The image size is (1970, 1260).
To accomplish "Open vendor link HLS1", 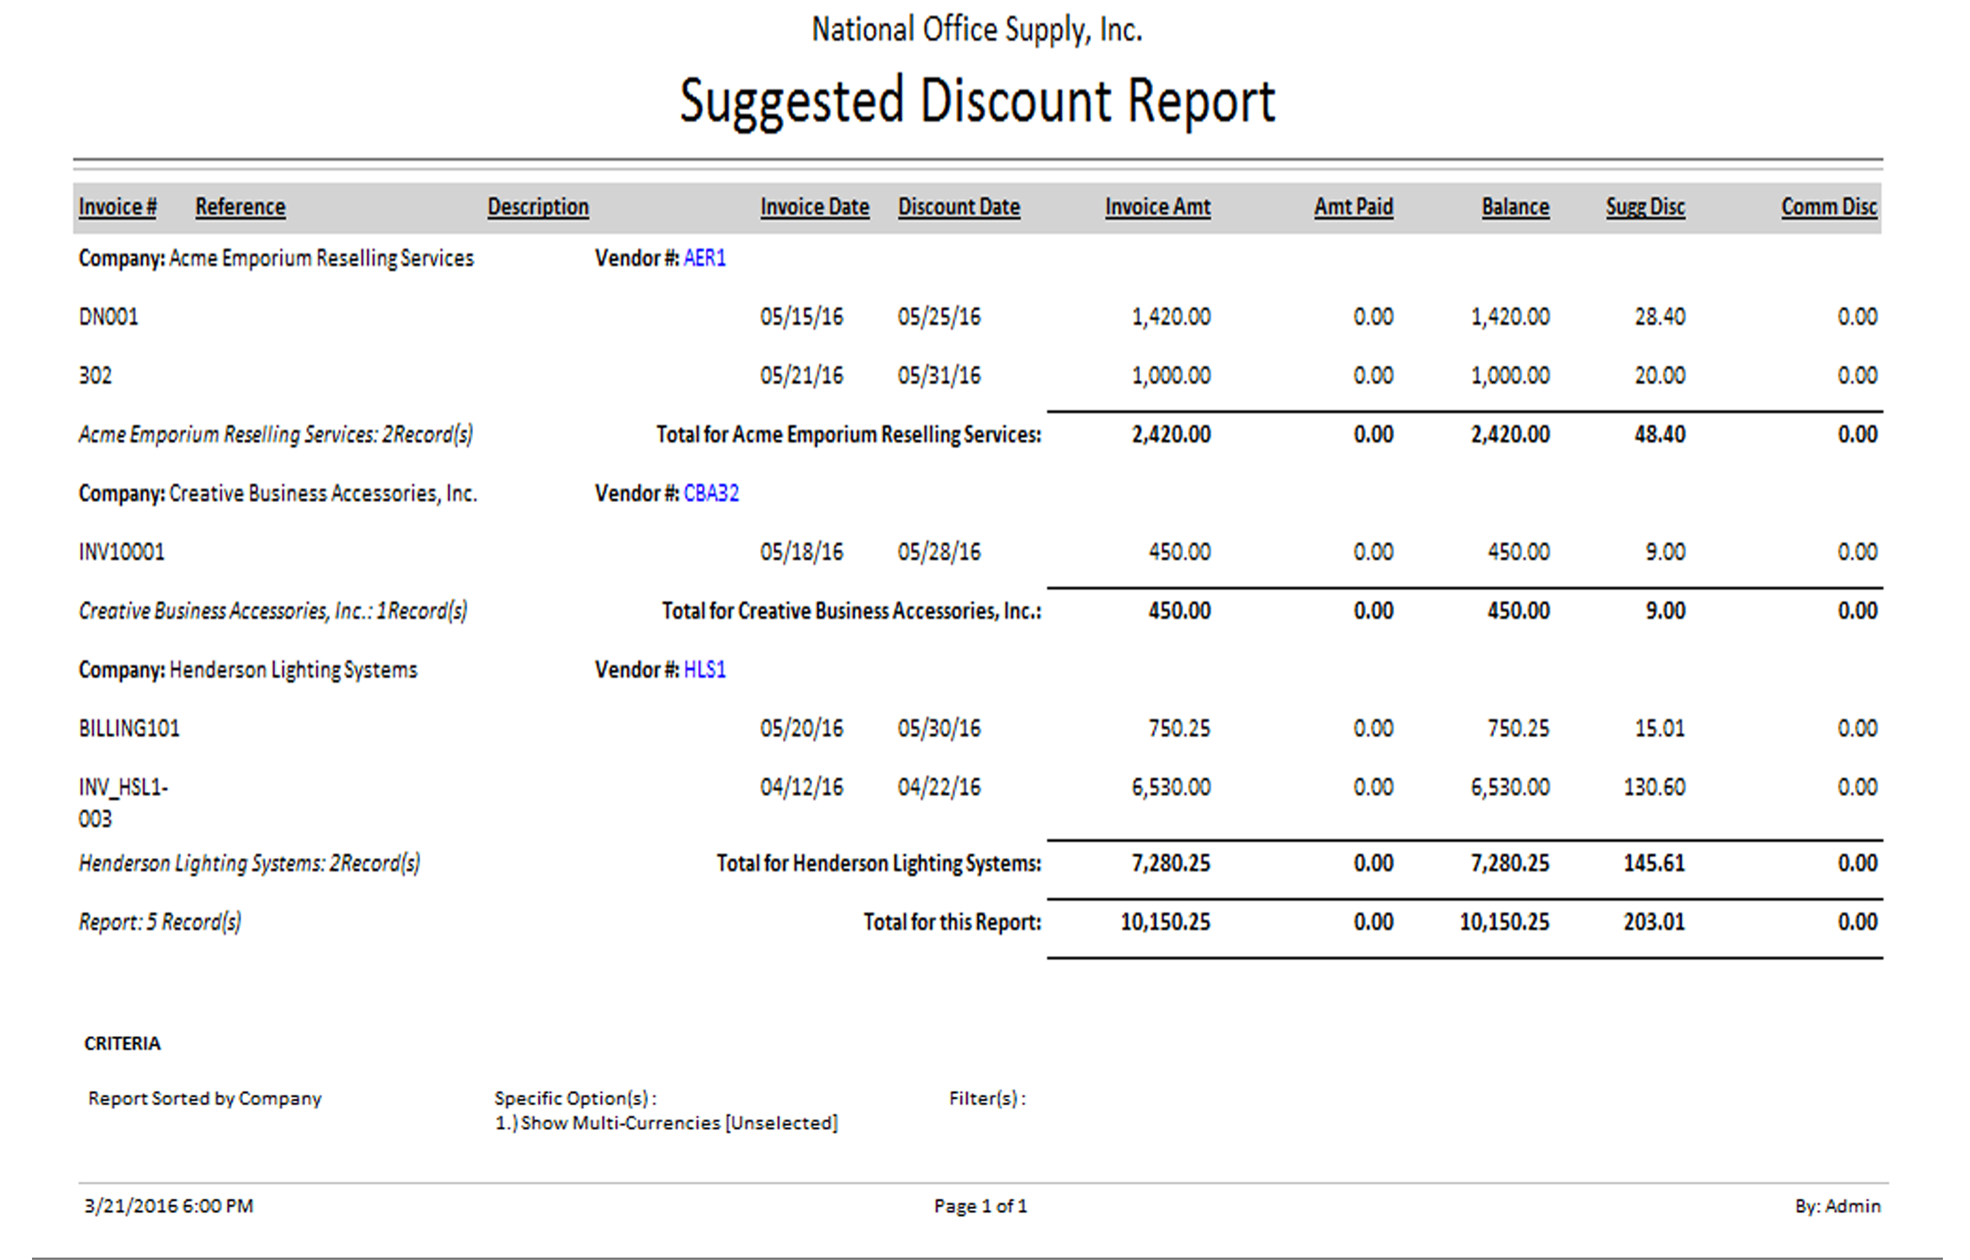I will 704,670.
